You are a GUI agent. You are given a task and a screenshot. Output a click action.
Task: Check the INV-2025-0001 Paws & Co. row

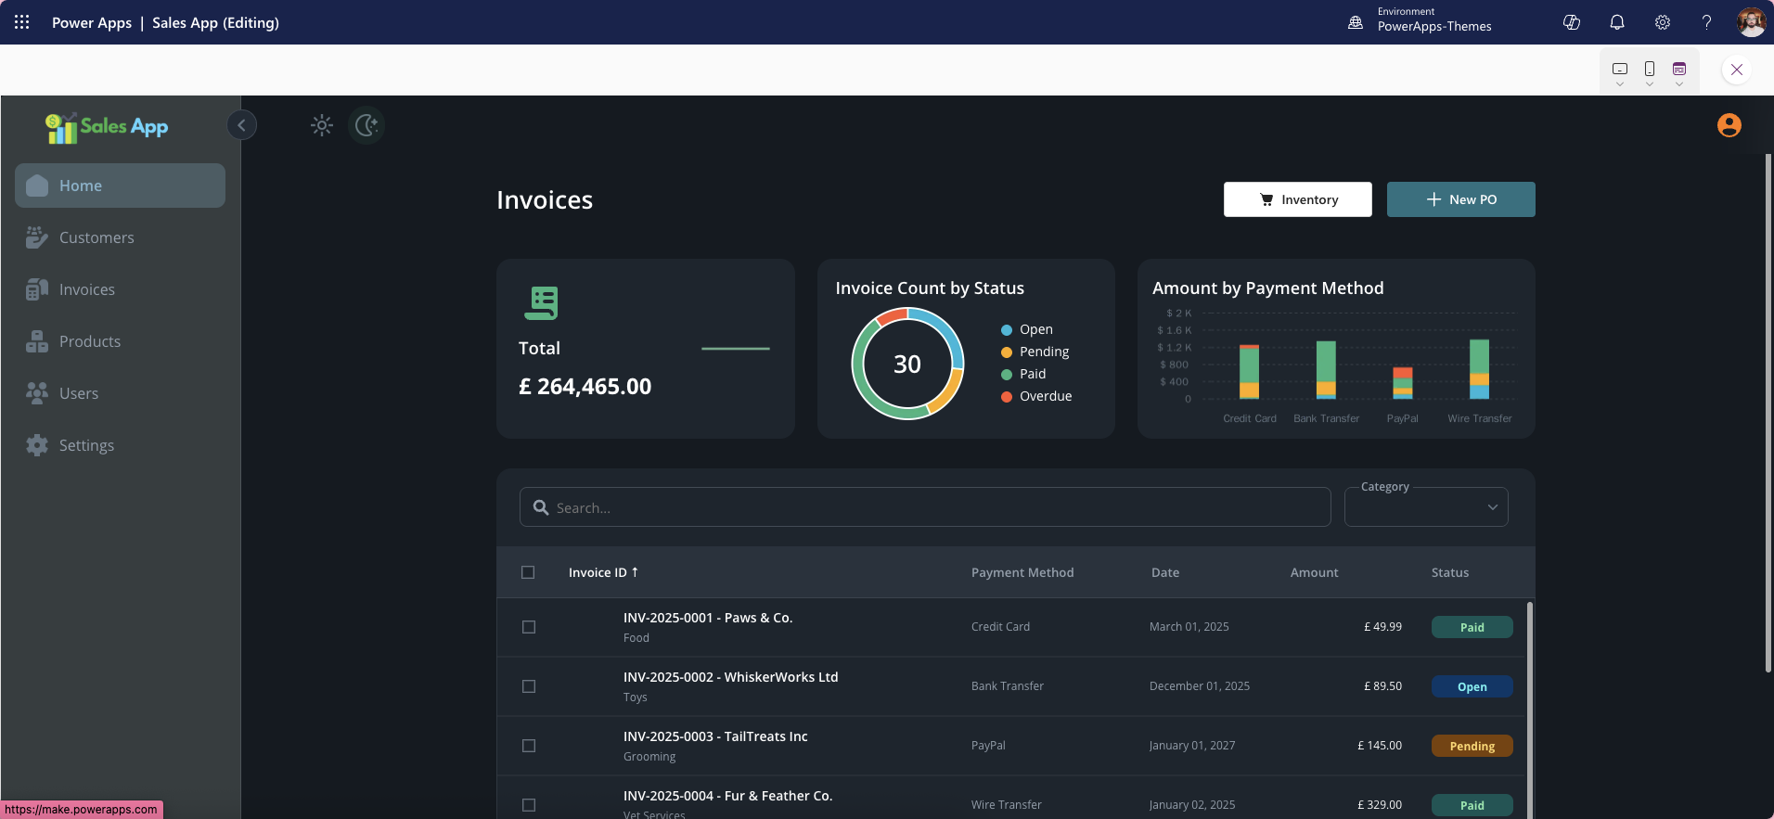pos(529,627)
